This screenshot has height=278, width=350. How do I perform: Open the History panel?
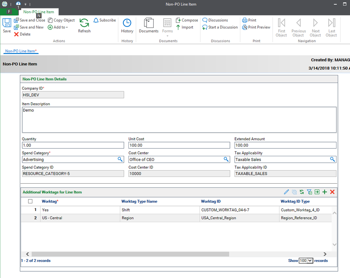coord(127,25)
